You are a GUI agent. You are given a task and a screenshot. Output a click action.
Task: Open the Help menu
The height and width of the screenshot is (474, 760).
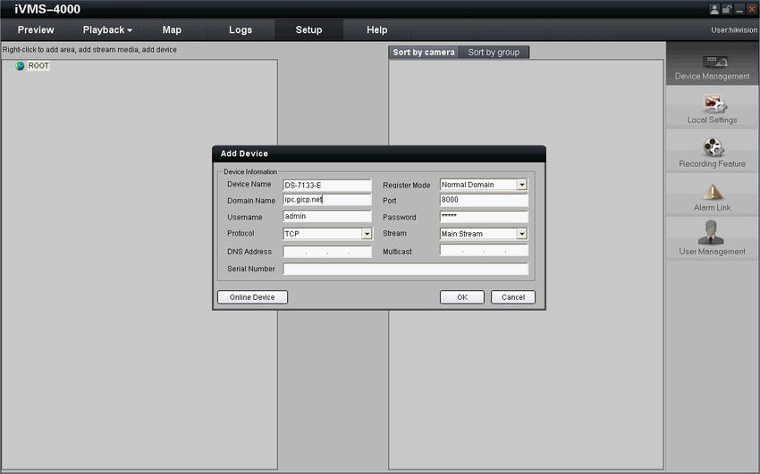pos(376,30)
